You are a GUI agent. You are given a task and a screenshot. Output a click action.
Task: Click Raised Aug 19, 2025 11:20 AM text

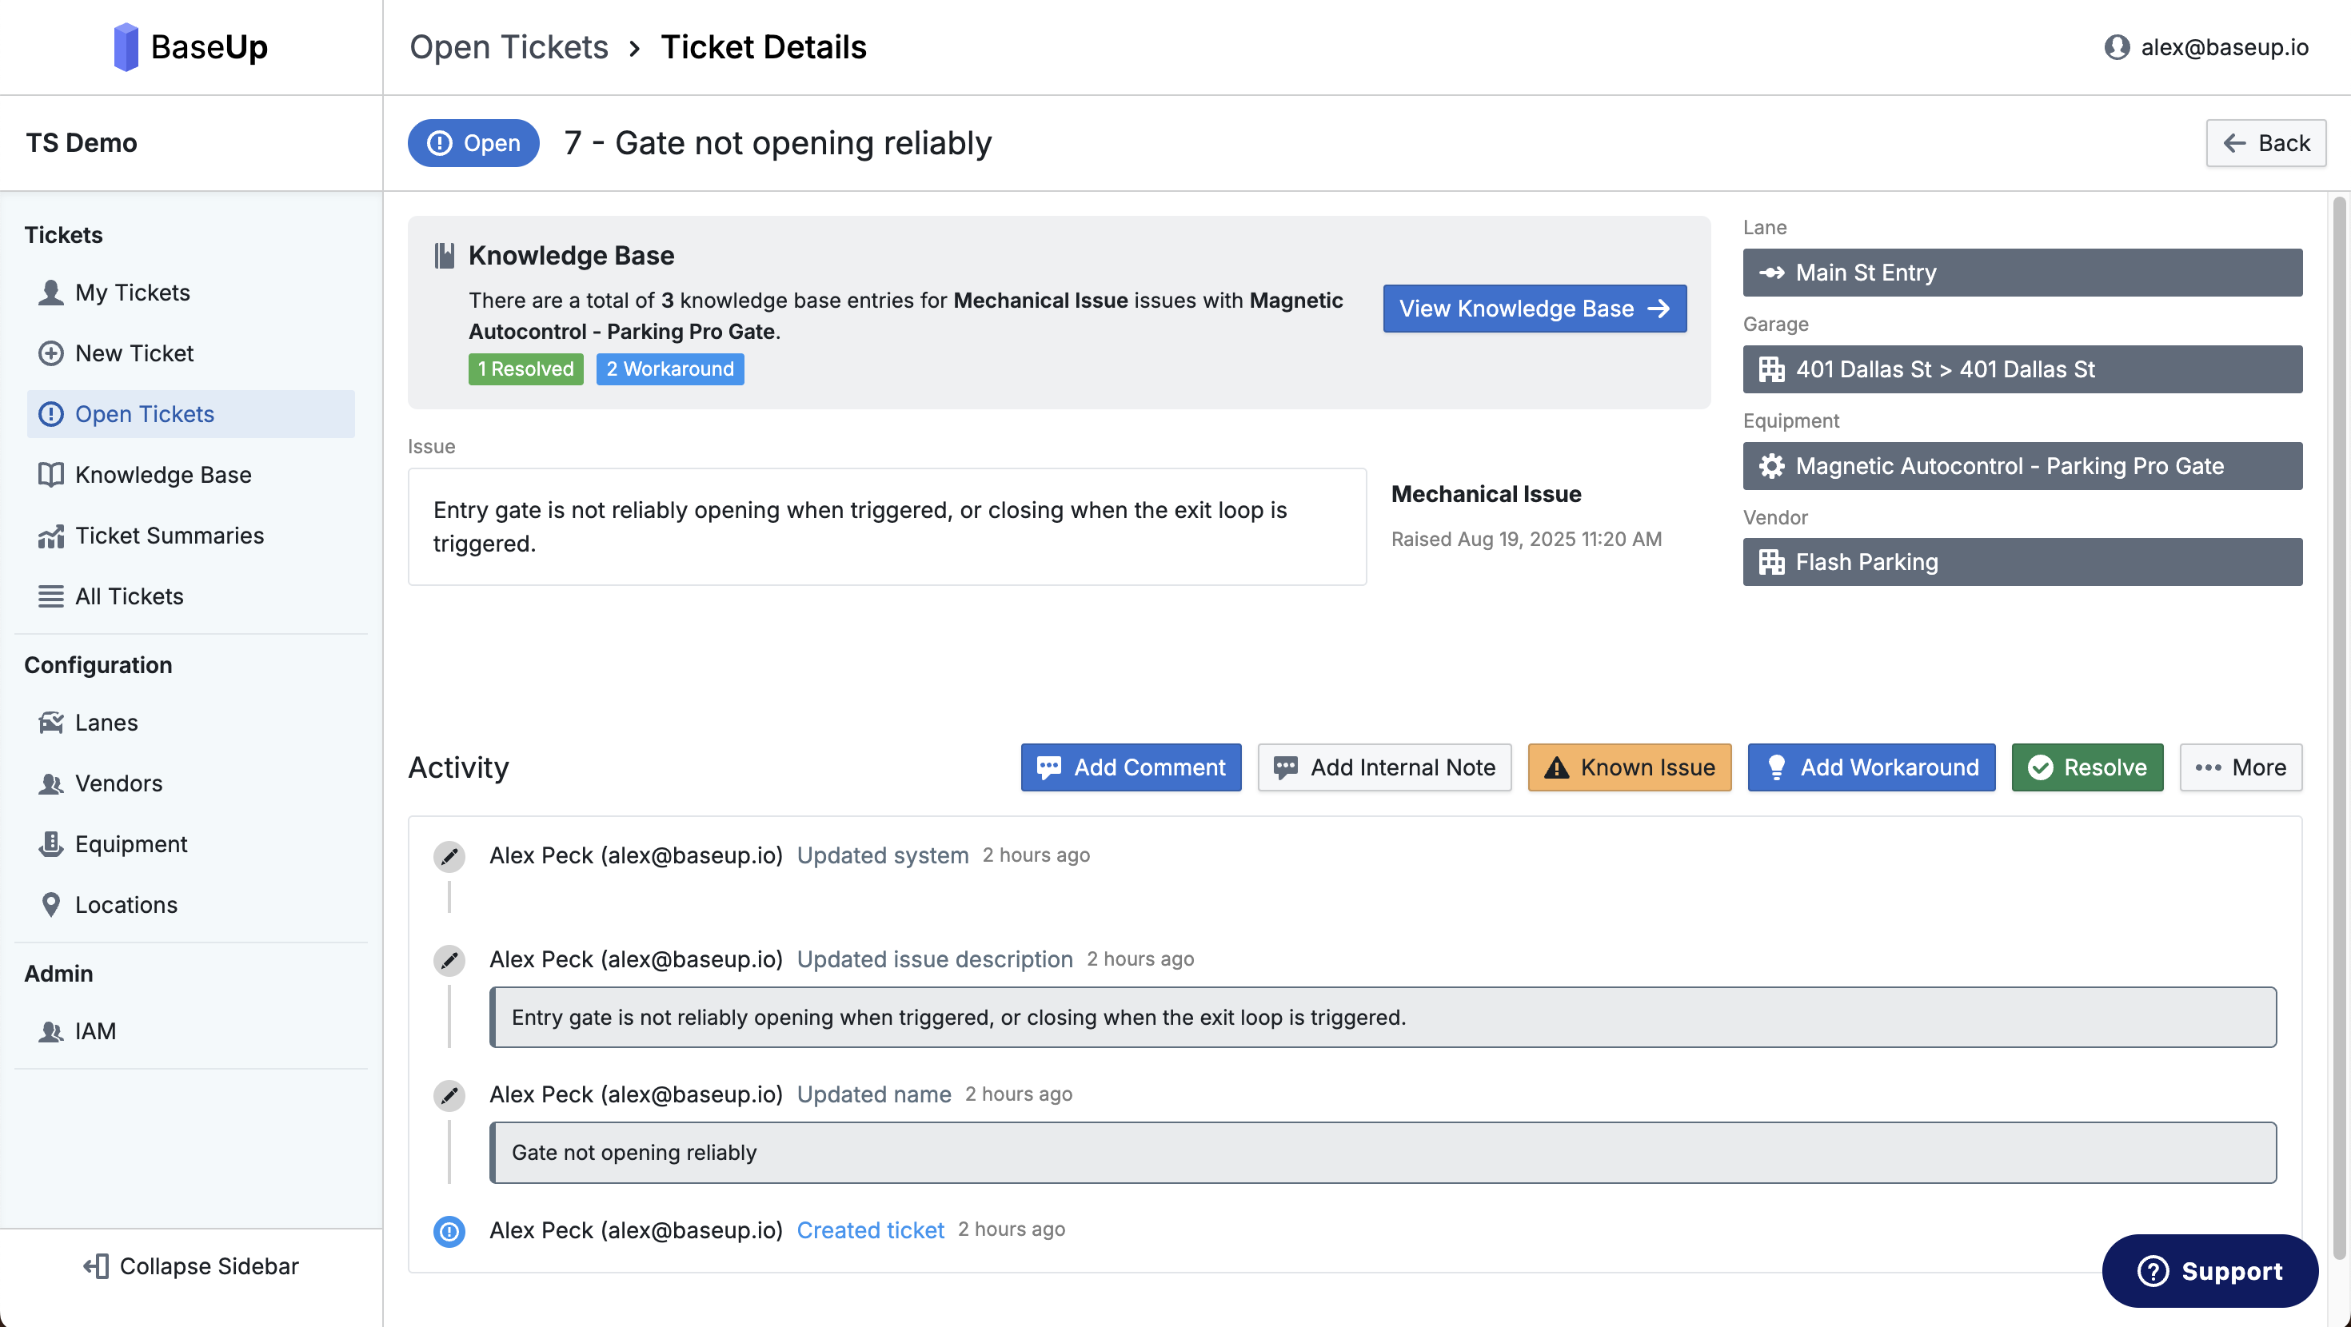click(1526, 540)
